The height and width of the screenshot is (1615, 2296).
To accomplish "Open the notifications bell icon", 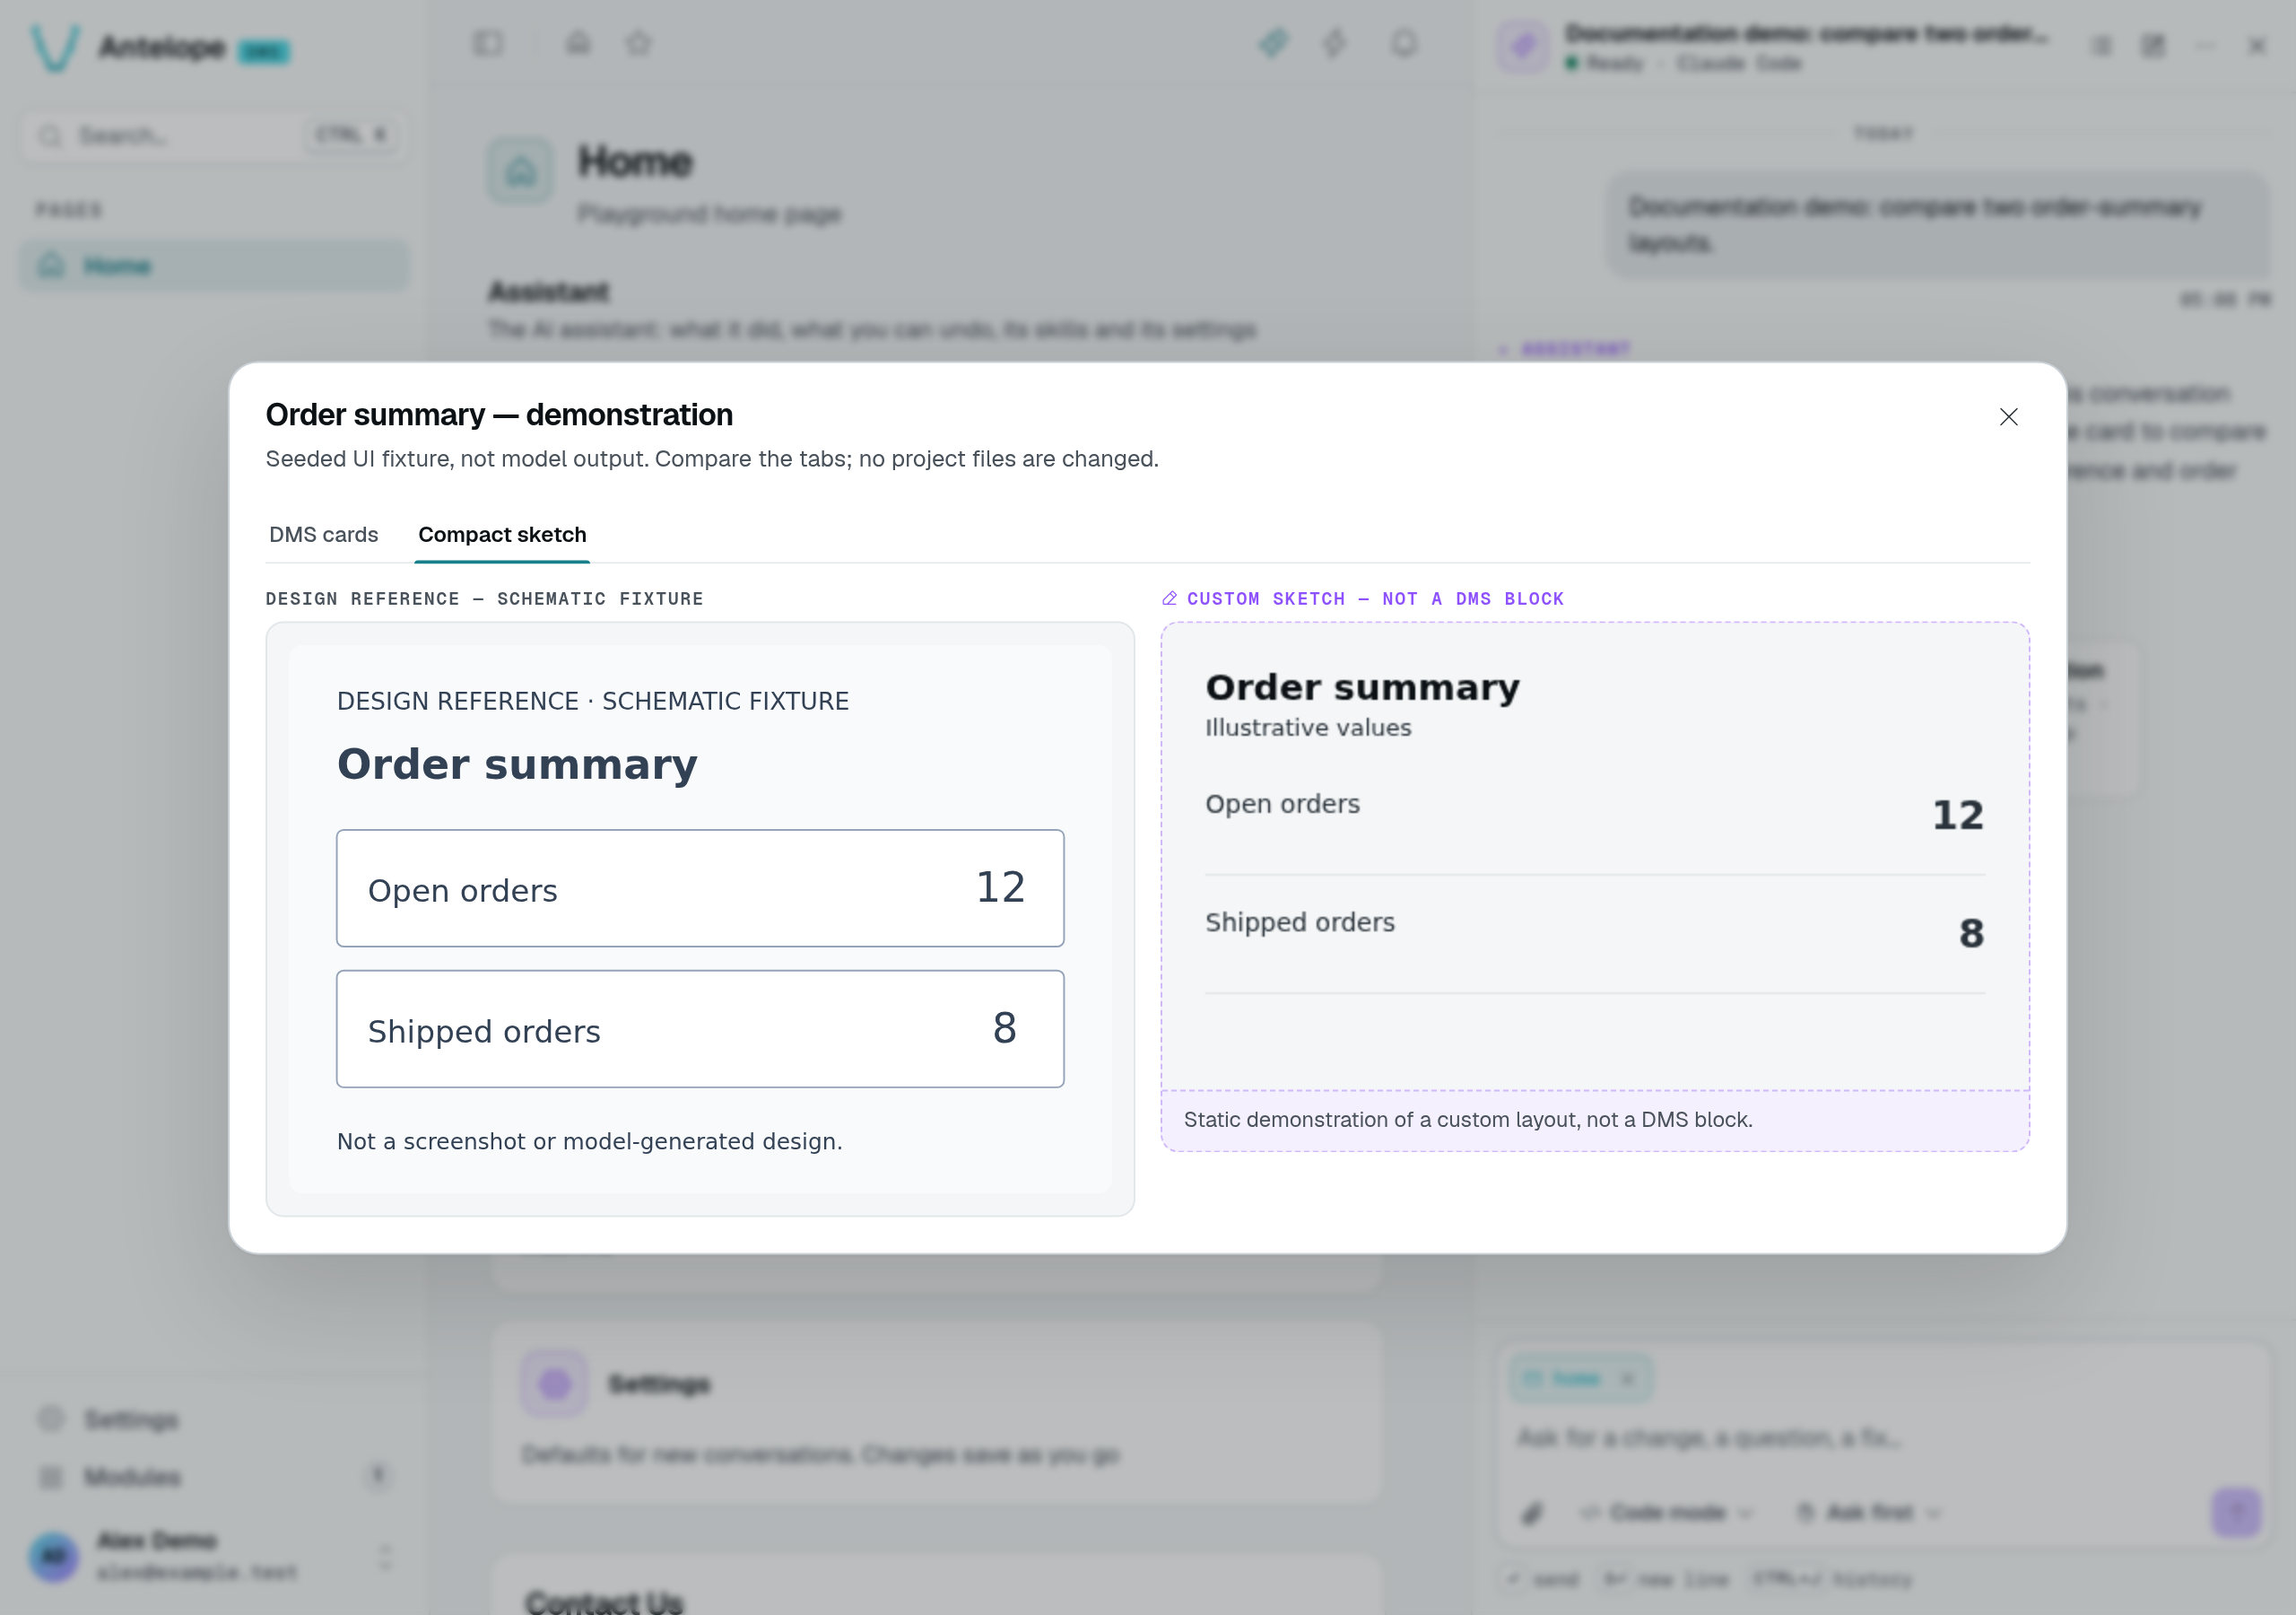I will 1404,43.
